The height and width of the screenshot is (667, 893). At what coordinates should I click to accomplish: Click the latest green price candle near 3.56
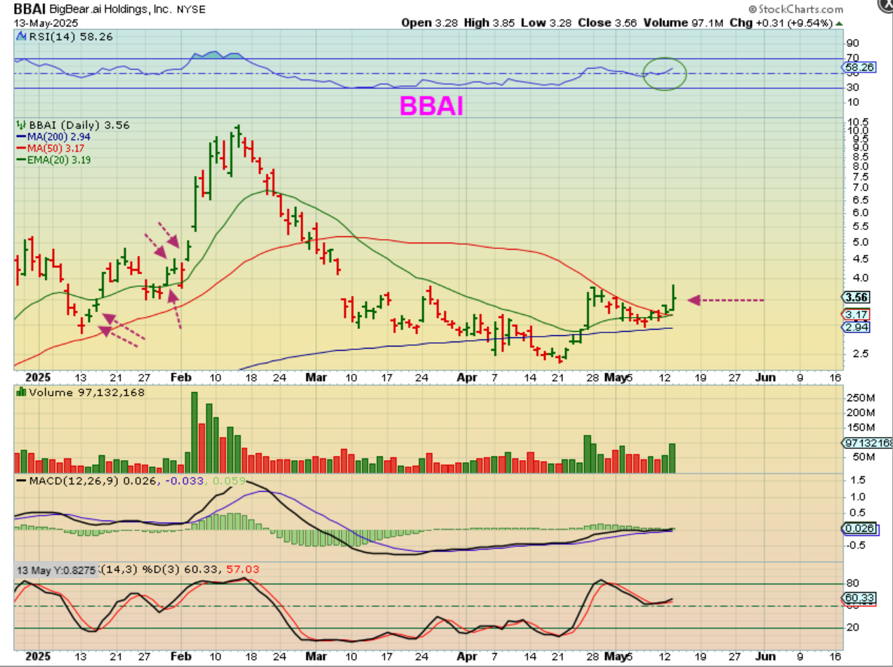point(673,298)
